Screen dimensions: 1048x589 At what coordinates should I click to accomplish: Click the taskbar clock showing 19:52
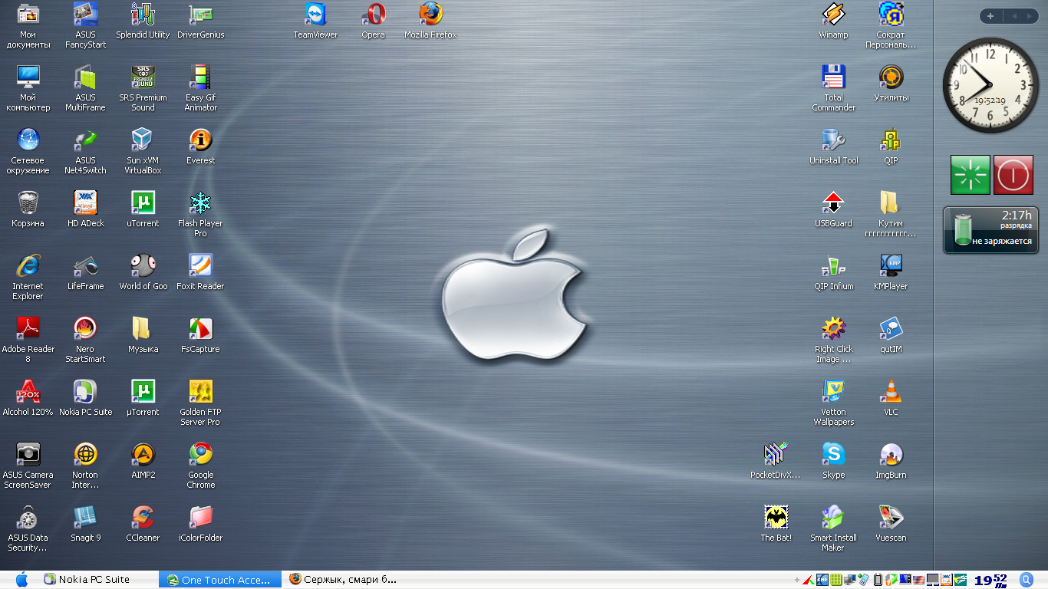(990, 581)
